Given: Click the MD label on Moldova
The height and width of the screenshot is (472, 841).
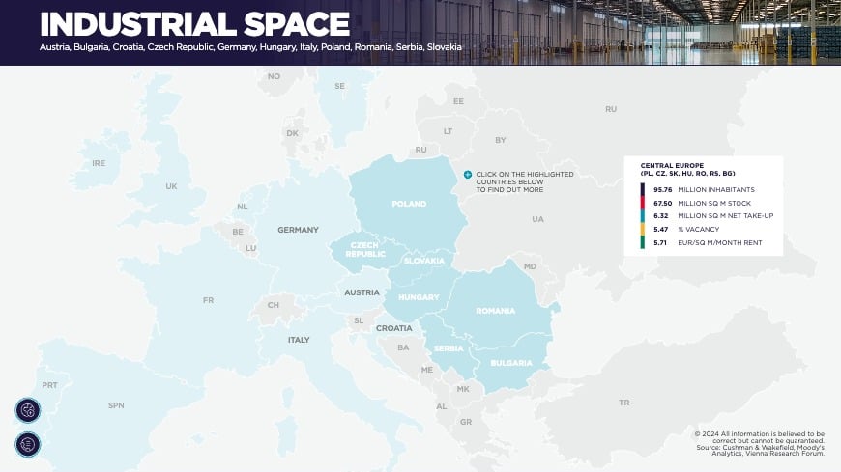Looking at the screenshot, I should tap(530, 266).
